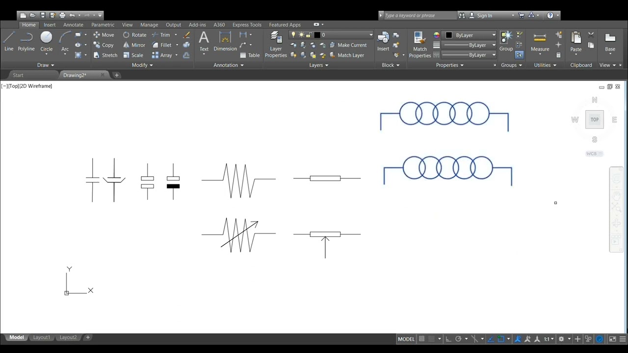Insert a Table
This screenshot has height=353, width=628.
(250, 55)
